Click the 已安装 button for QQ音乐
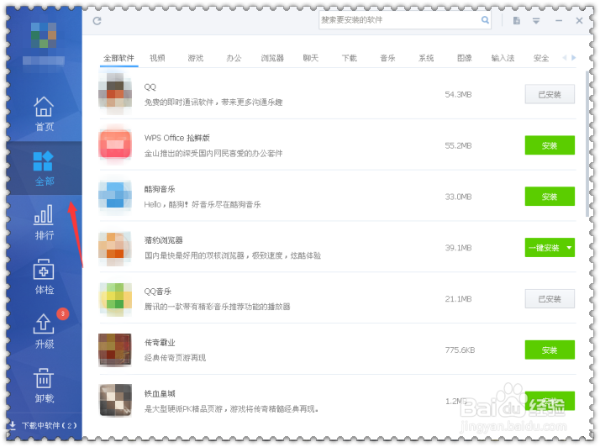Viewport: 600px width, 447px height. pyautogui.click(x=550, y=299)
